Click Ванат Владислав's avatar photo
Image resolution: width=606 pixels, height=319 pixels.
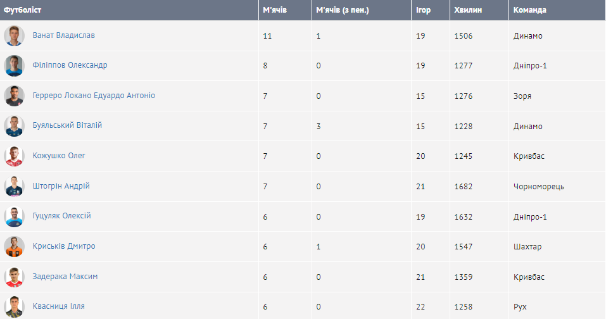[14, 36]
